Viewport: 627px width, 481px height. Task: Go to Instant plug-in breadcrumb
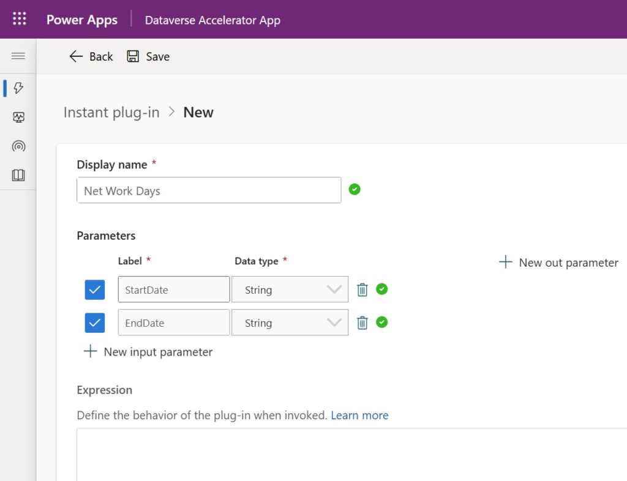[111, 112]
